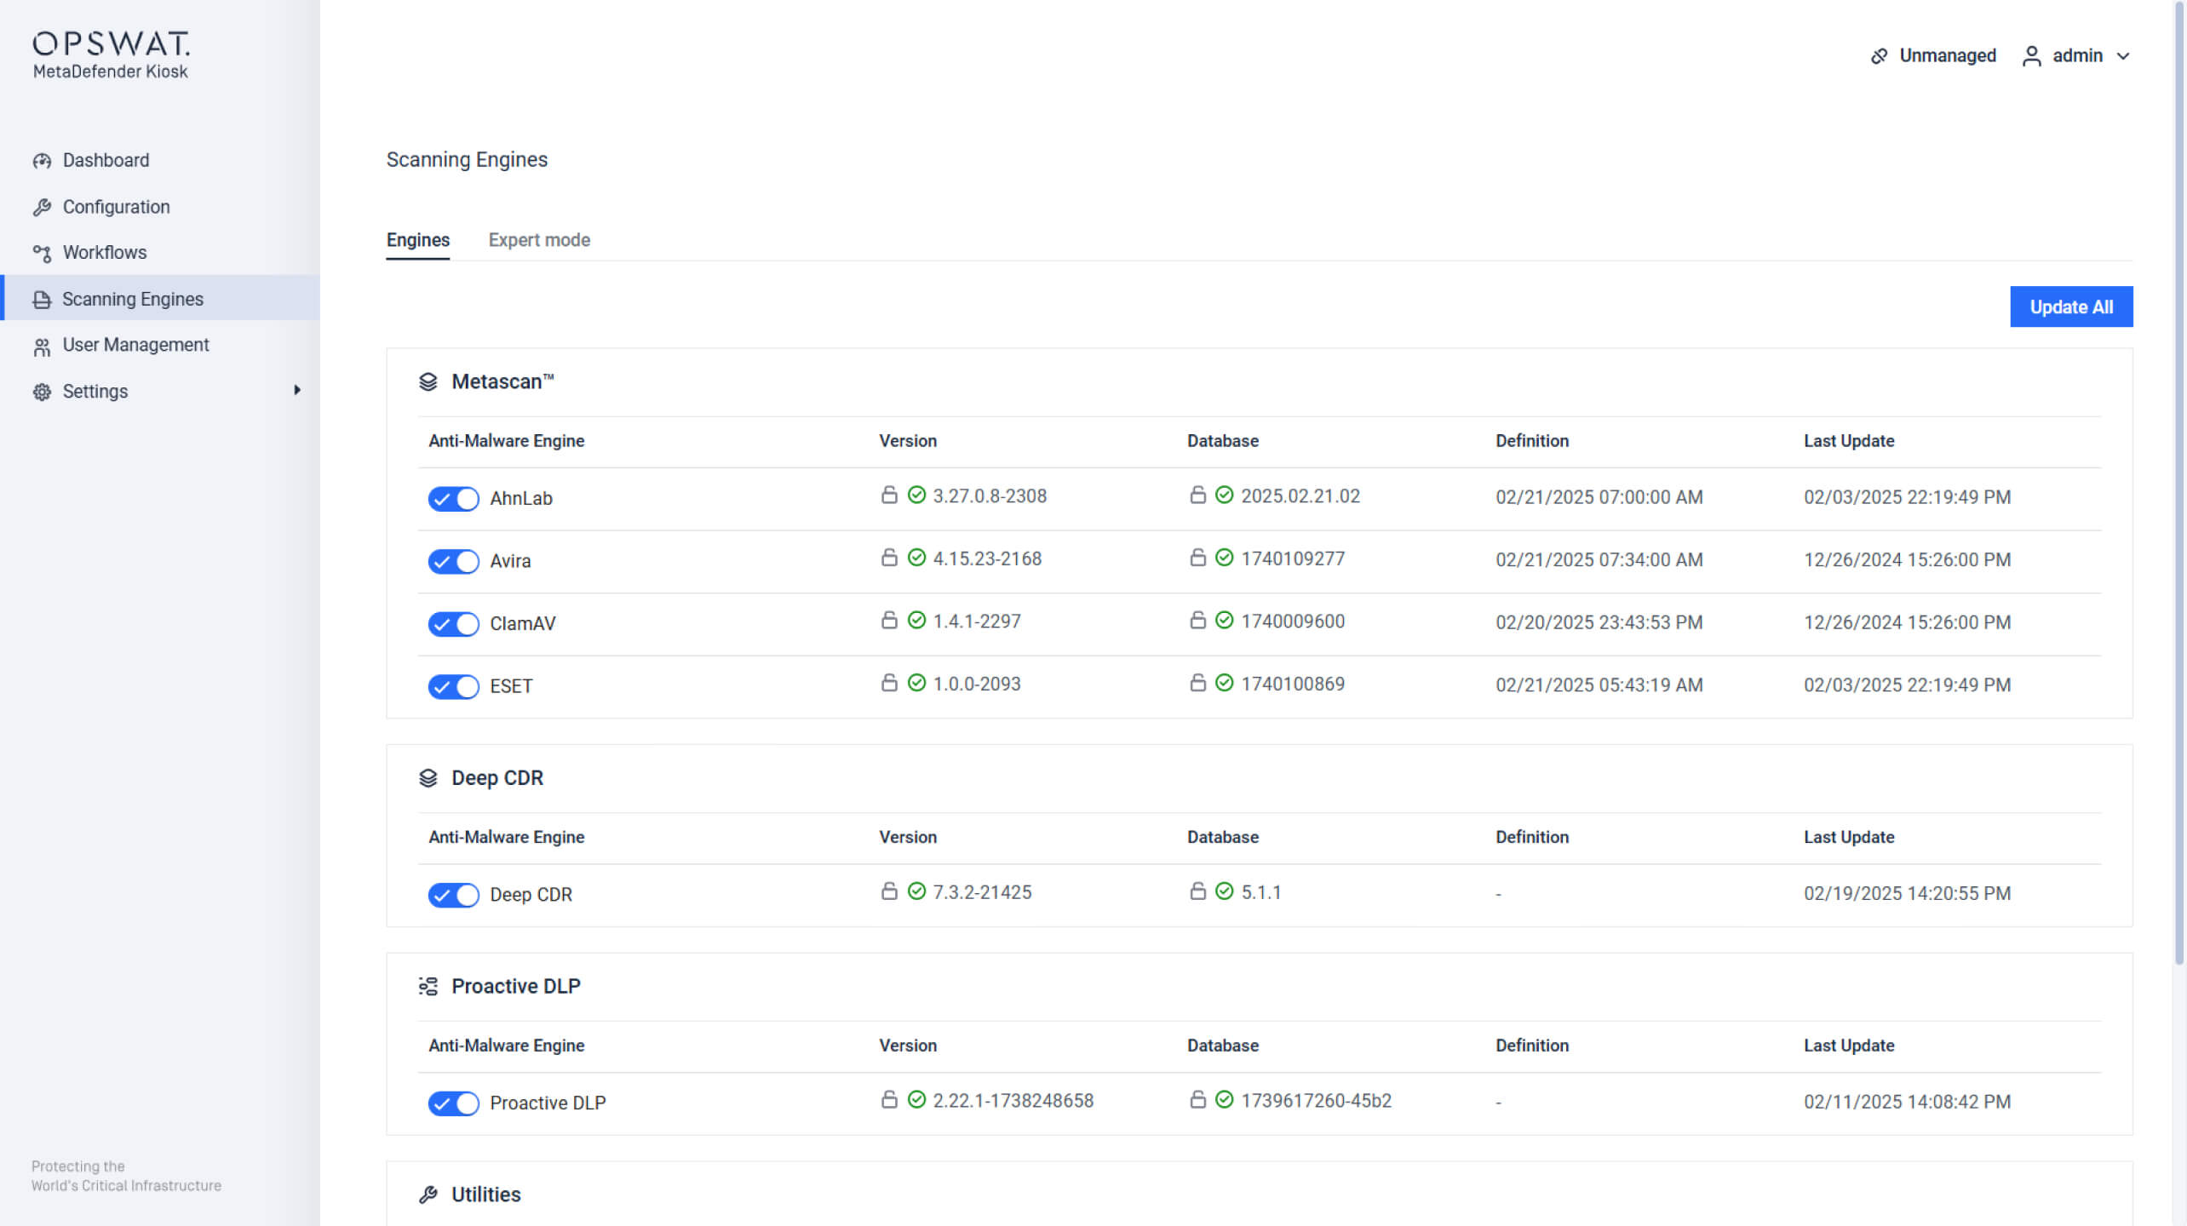Click the Proactive DLP section icon
2187x1226 pixels.
click(x=428, y=986)
